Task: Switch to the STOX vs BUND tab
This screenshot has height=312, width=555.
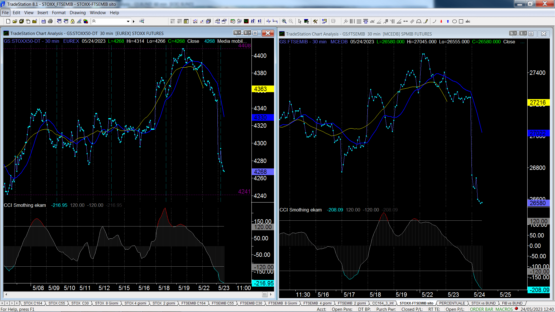Action: (483, 303)
